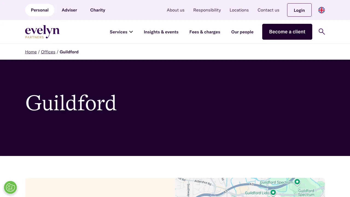Open Offices from the breadcrumb trail
Screen dimensions: 350x197
tap(48, 52)
